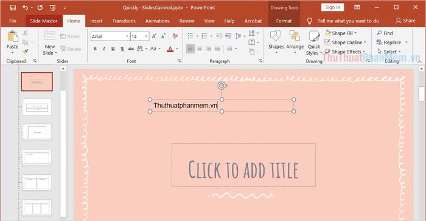Screen dimensions: 426x221
Task: Click the Save icon in quick access toolbar
Action: 13,8
